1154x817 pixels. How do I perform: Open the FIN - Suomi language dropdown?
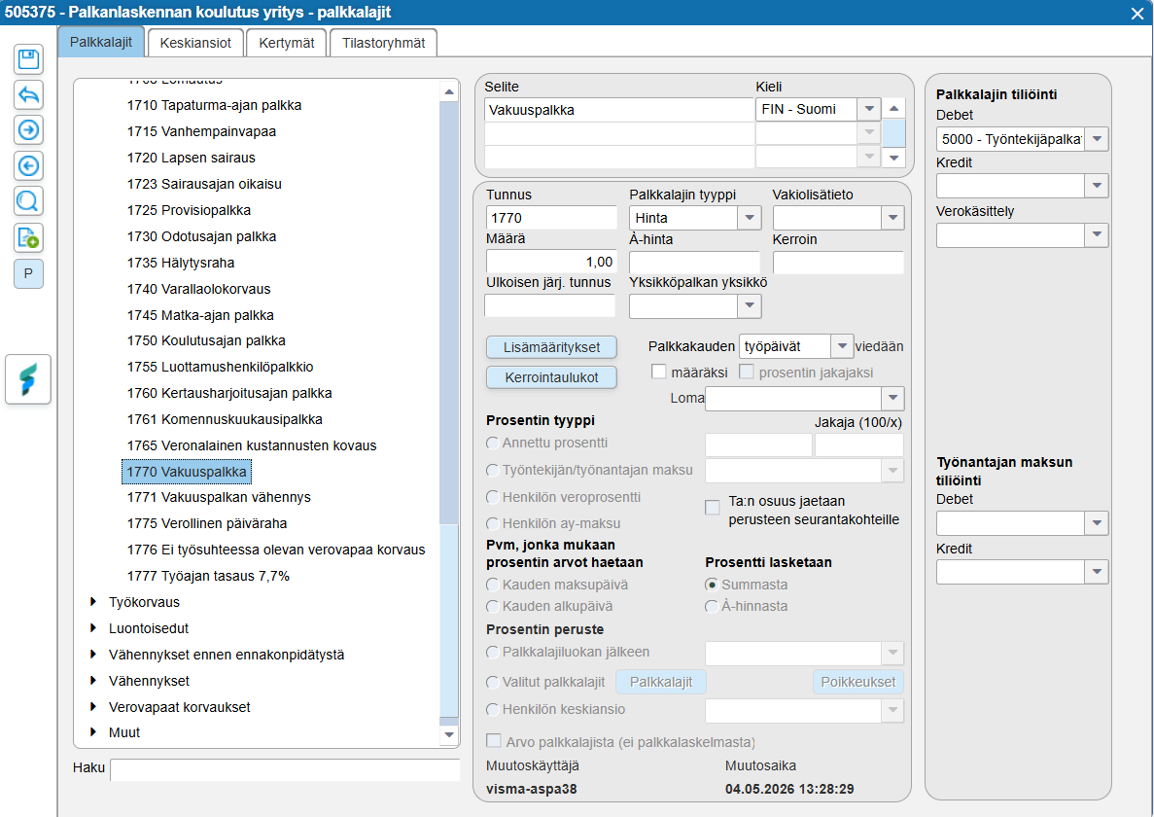[869, 110]
